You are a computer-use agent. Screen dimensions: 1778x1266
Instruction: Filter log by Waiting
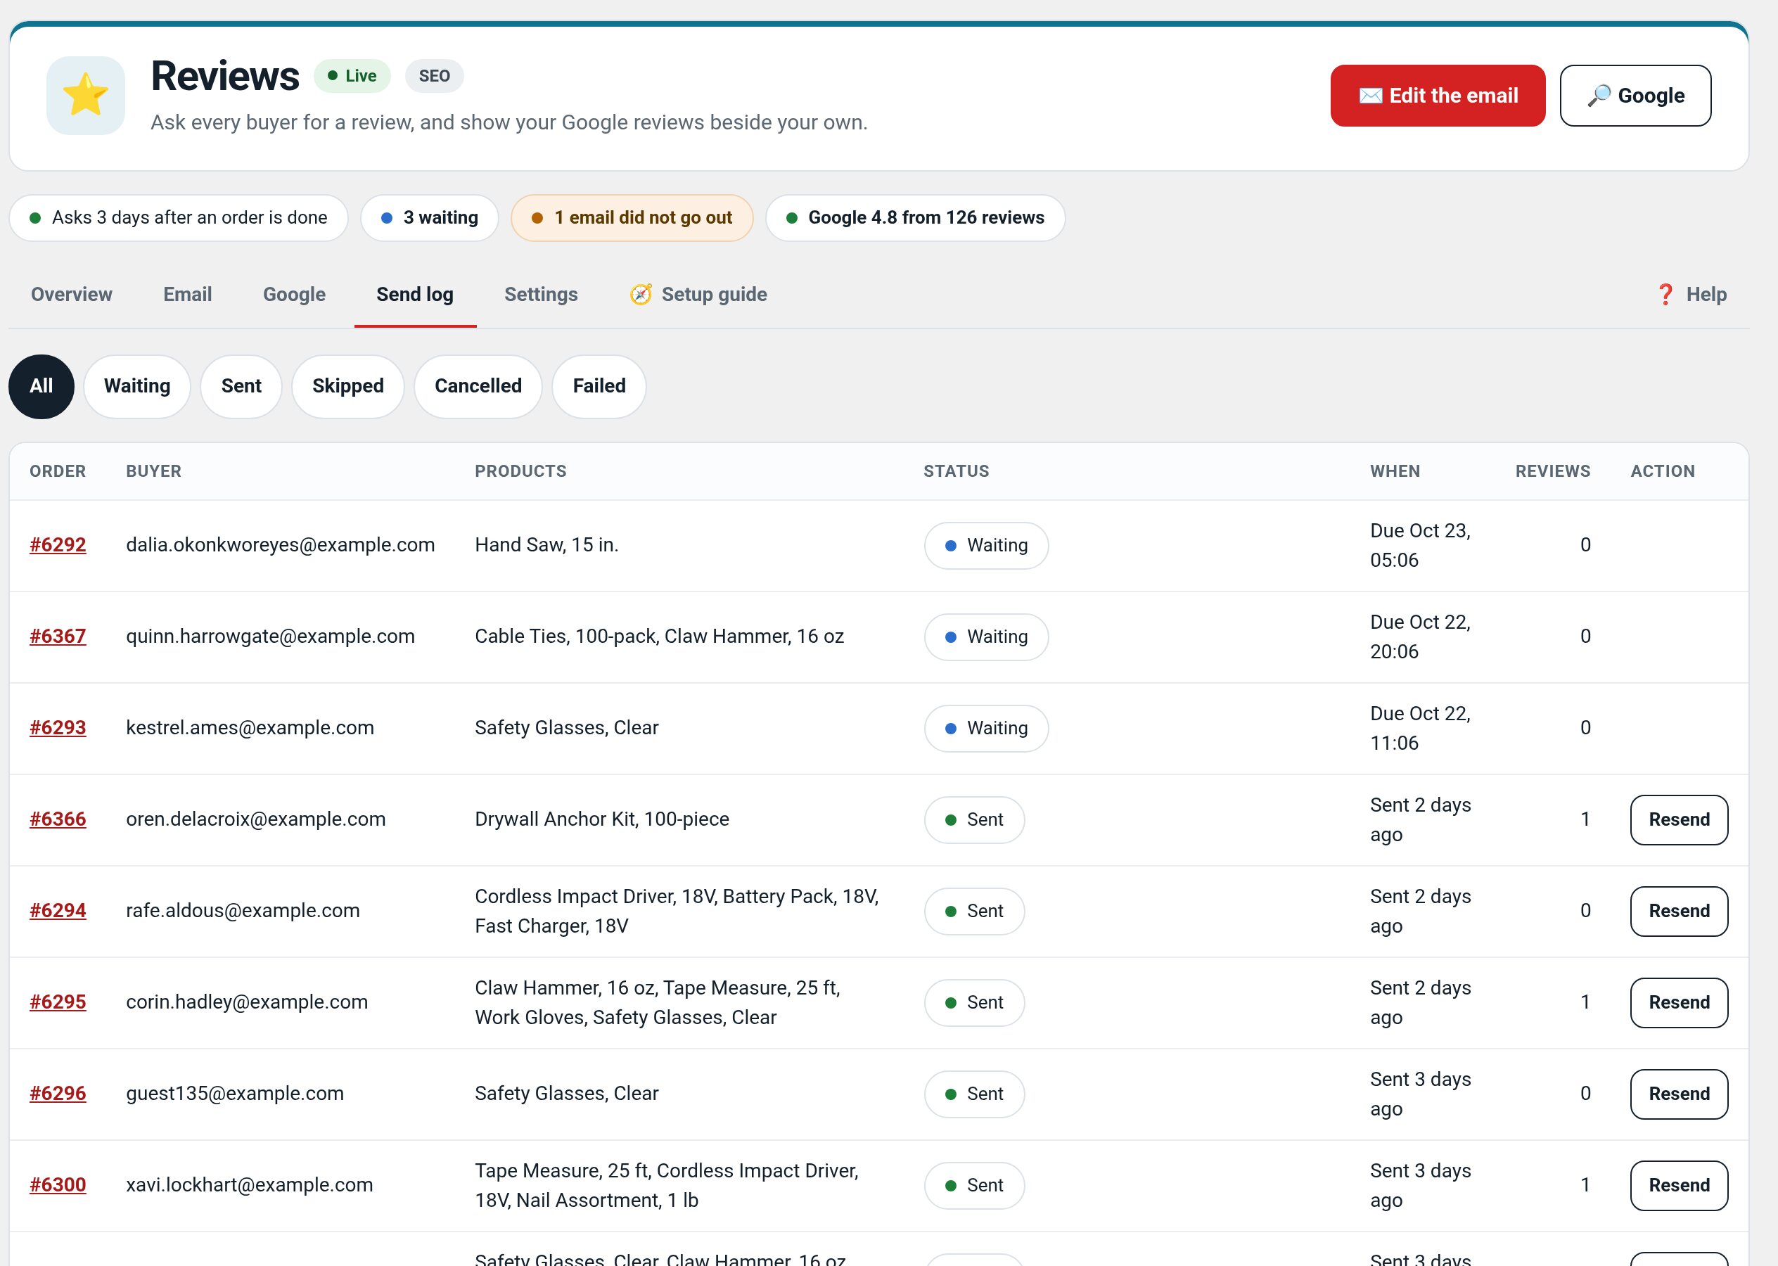137,386
